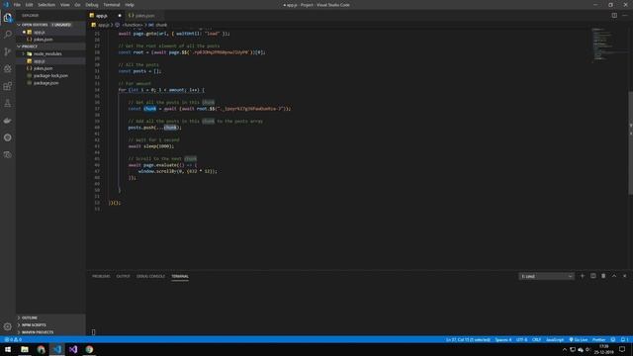Click the feedback smiley in status bar
The image size is (633, 356).
click(x=613, y=340)
